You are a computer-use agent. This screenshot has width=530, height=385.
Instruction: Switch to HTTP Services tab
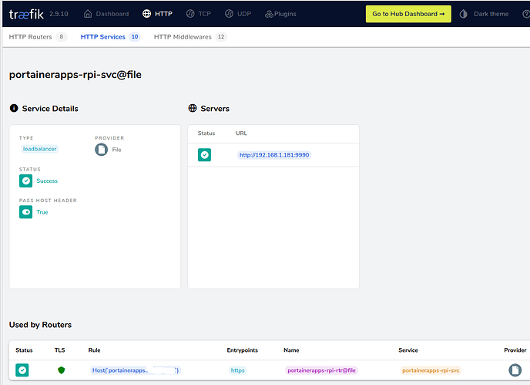pyautogui.click(x=110, y=37)
